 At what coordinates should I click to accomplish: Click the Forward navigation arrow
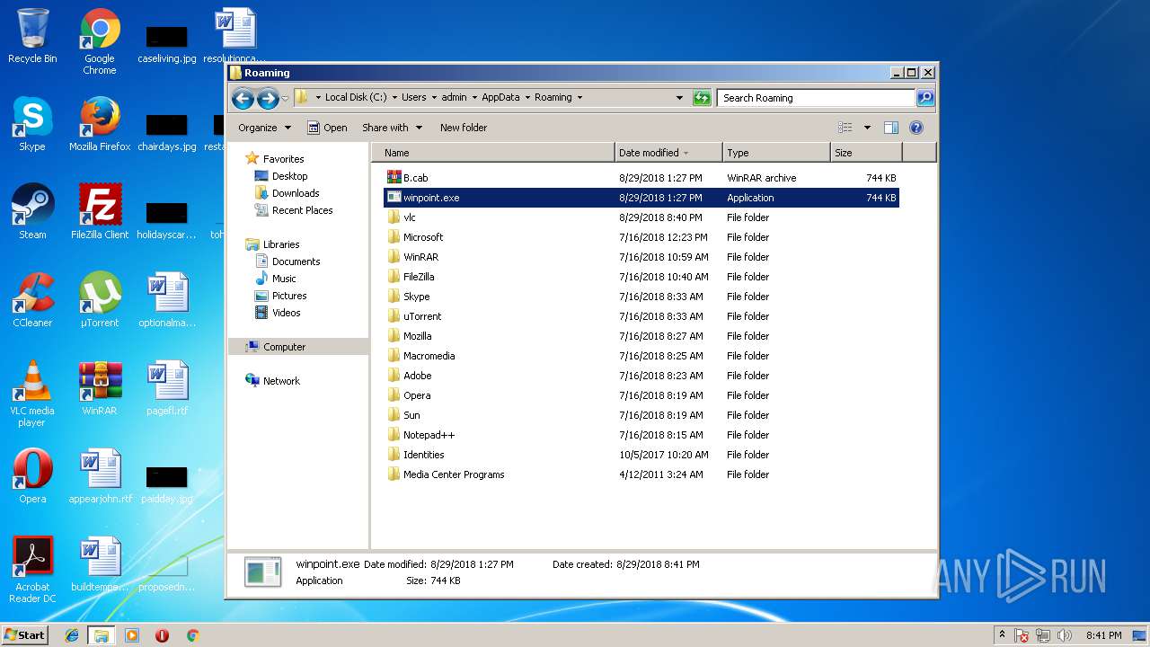(x=268, y=98)
